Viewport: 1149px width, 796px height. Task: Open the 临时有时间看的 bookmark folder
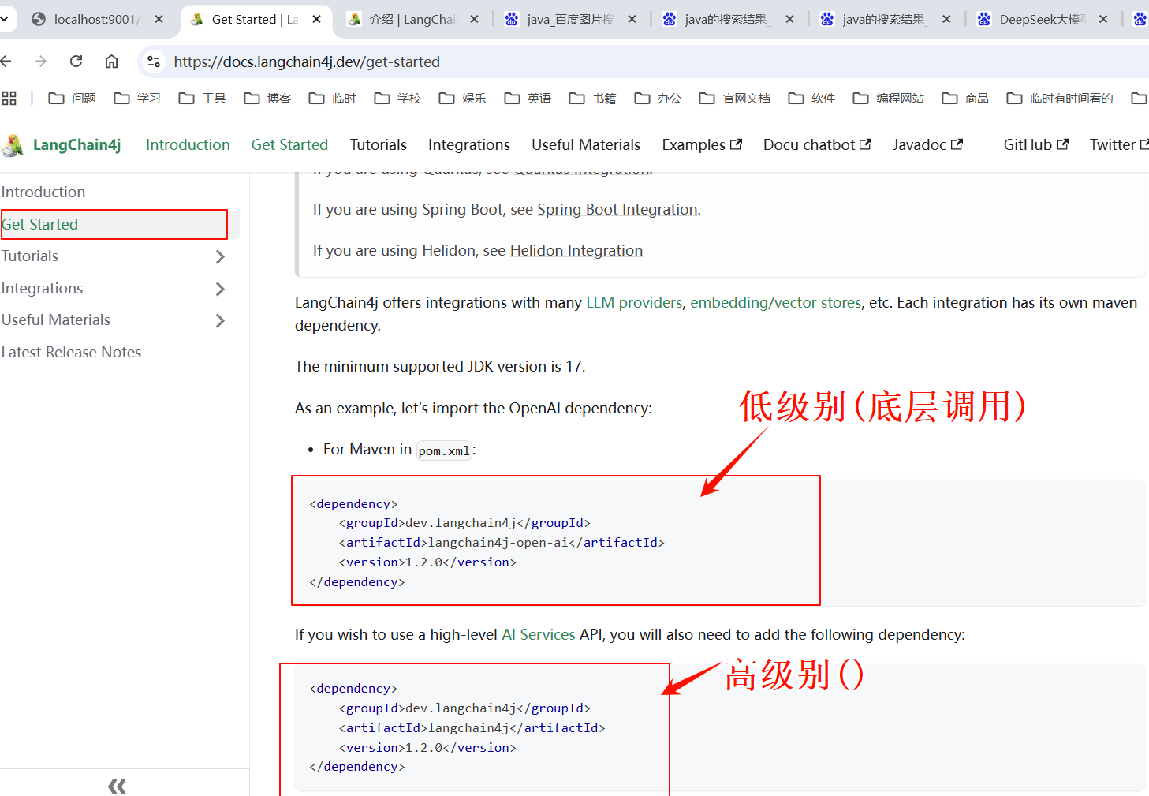click(1060, 98)
